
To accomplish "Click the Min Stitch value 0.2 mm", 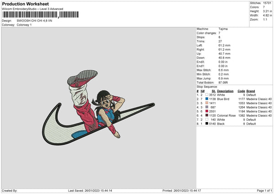I will [223, 74].
